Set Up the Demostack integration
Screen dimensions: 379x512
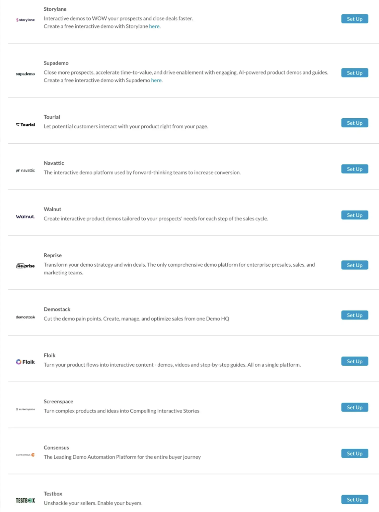(354, 315)
